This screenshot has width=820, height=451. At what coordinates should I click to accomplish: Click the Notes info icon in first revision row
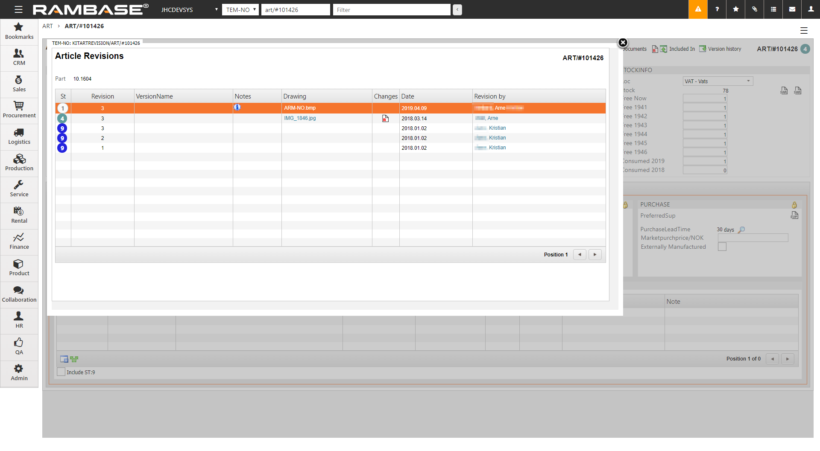point(237,108)
